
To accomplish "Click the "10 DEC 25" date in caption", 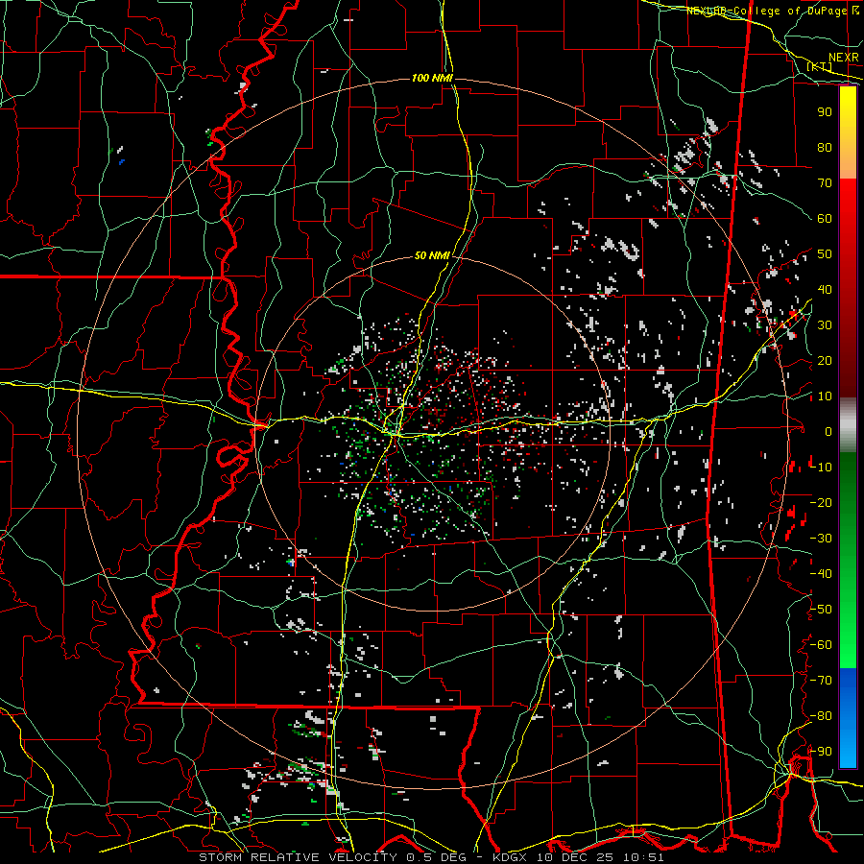I will click(576, 857).
